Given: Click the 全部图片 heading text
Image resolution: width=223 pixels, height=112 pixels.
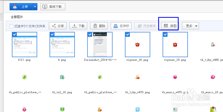Looking at the screenshot, I should (x=17, y=17).
